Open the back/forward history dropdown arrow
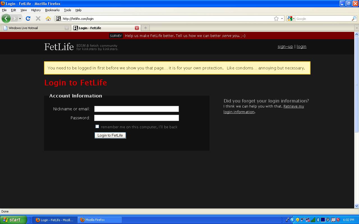The image size is (359, 224). [x=20, y=19]
